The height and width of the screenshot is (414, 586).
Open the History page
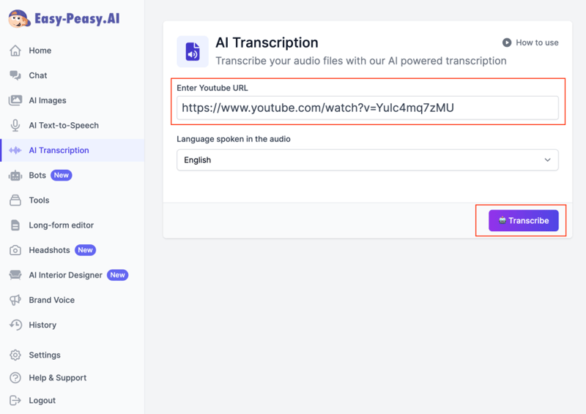tap(42, 325)
